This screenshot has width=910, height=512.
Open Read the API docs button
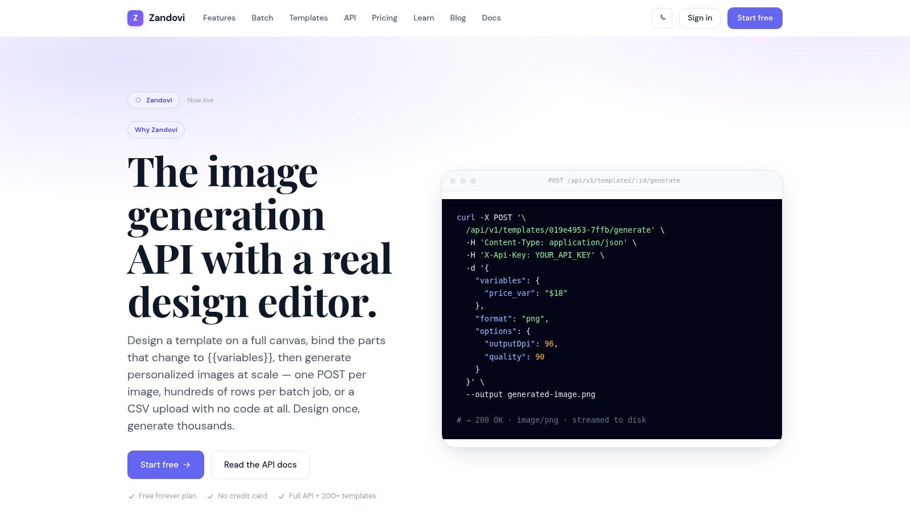[260, 465]
